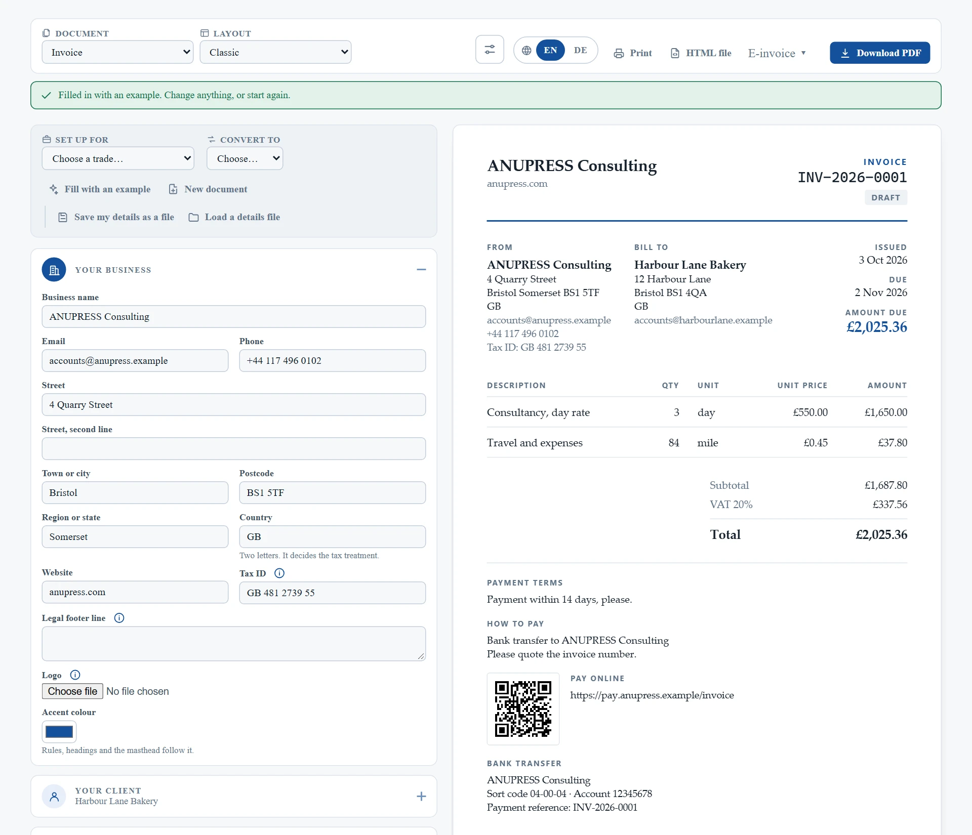Click the Tax ID input field
Viewport: 972px width, 835px height.
click(333, 593)
